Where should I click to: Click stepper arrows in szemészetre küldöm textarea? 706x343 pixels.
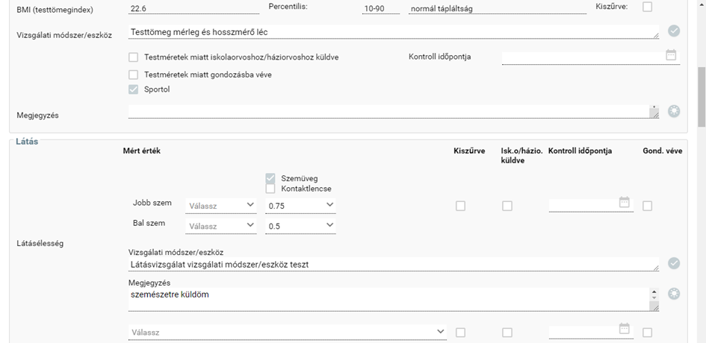point(654,295)
